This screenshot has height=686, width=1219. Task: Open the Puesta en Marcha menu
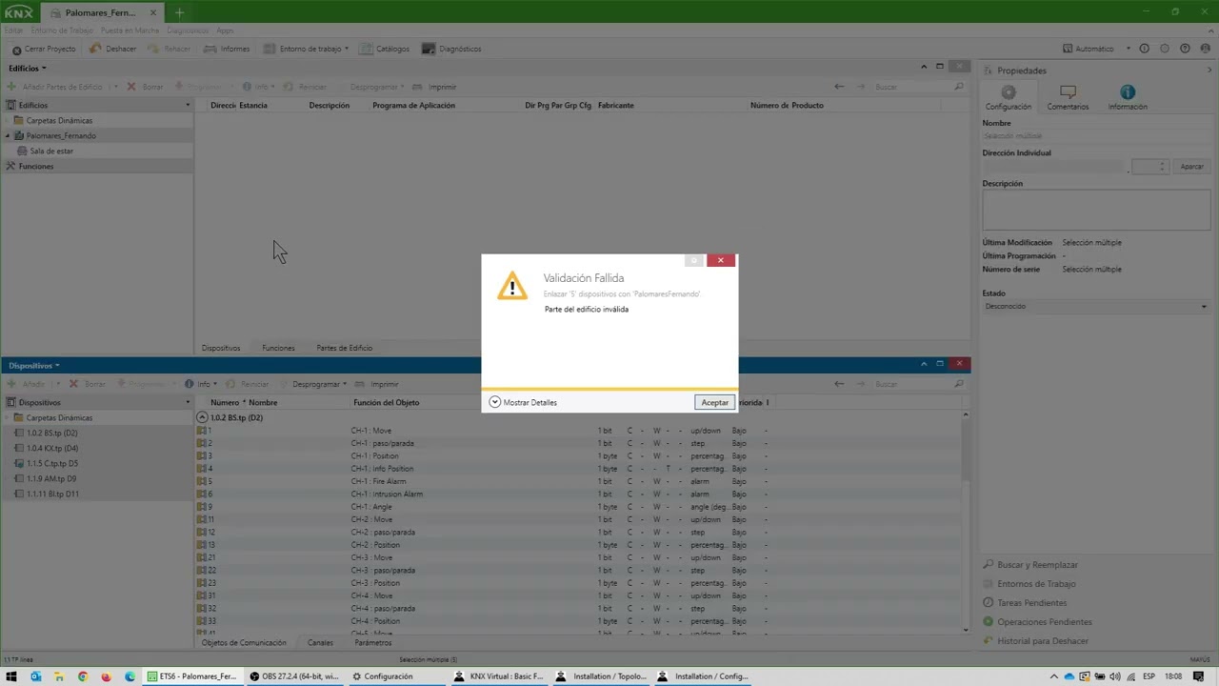[130, 30]
